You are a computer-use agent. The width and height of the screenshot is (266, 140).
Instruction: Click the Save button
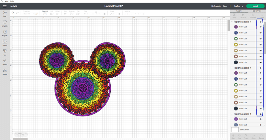click(225, 6)
